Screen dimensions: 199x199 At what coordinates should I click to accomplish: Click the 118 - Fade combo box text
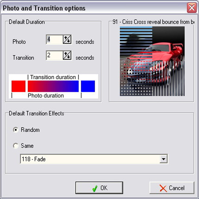coord(34,159)
